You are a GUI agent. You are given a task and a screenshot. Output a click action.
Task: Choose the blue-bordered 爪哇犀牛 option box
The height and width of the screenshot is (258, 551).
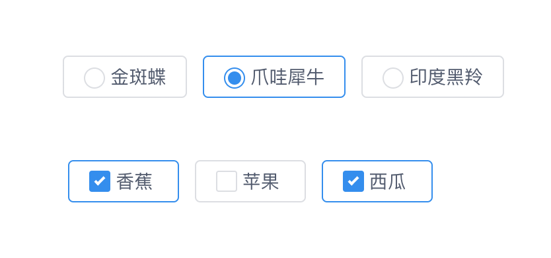[274, 77]
